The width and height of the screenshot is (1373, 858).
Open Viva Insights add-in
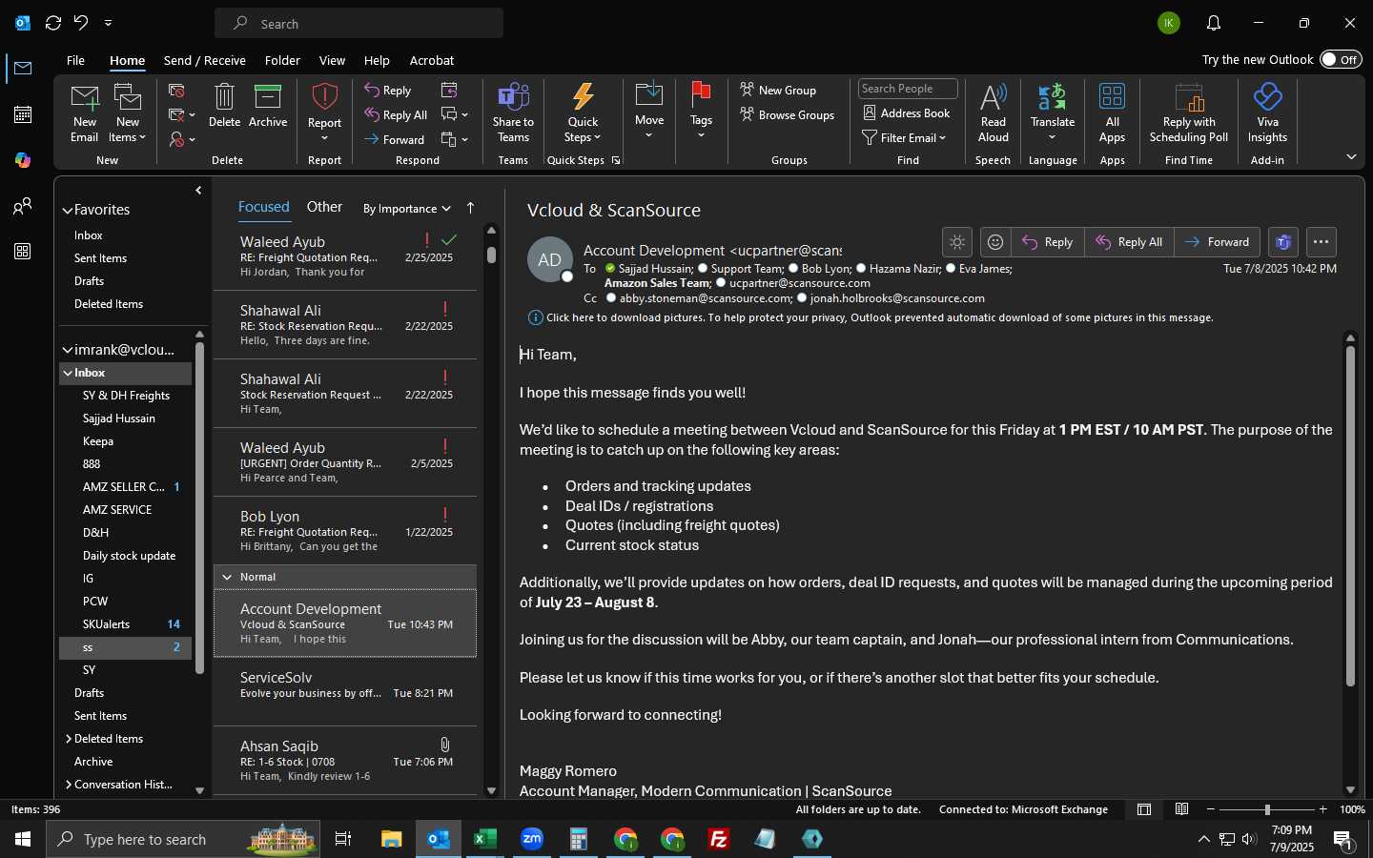[1267, 112]
